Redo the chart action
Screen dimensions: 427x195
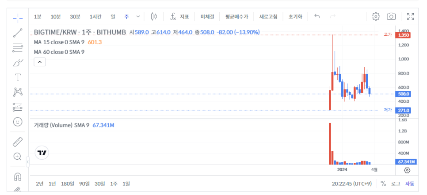click(x=332, y=16)
